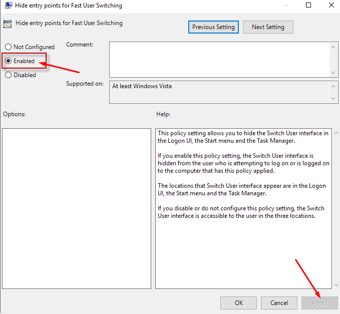Choose the Enabled radio option
The height and width of the screenshot is (314, 340).
[x=8, y=61]
